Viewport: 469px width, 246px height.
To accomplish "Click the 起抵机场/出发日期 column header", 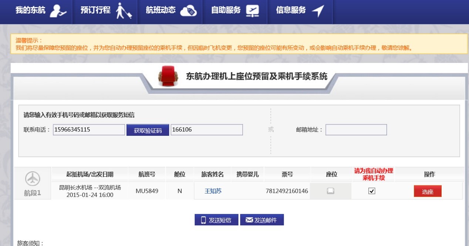I will 90,174.
